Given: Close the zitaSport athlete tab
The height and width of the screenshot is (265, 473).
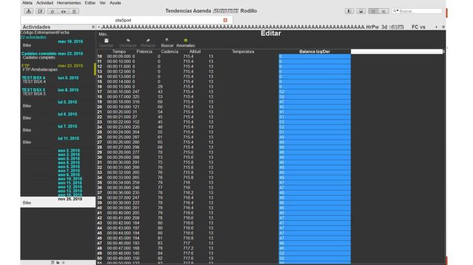Looking at the screenshot, I should (x=225, y=20).
